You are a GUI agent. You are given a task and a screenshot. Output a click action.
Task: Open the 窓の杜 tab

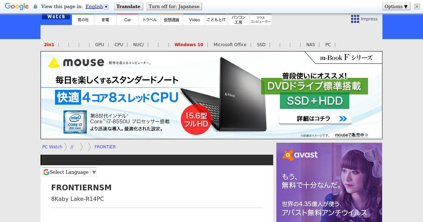pyautogui.click(x=83, y=20)
